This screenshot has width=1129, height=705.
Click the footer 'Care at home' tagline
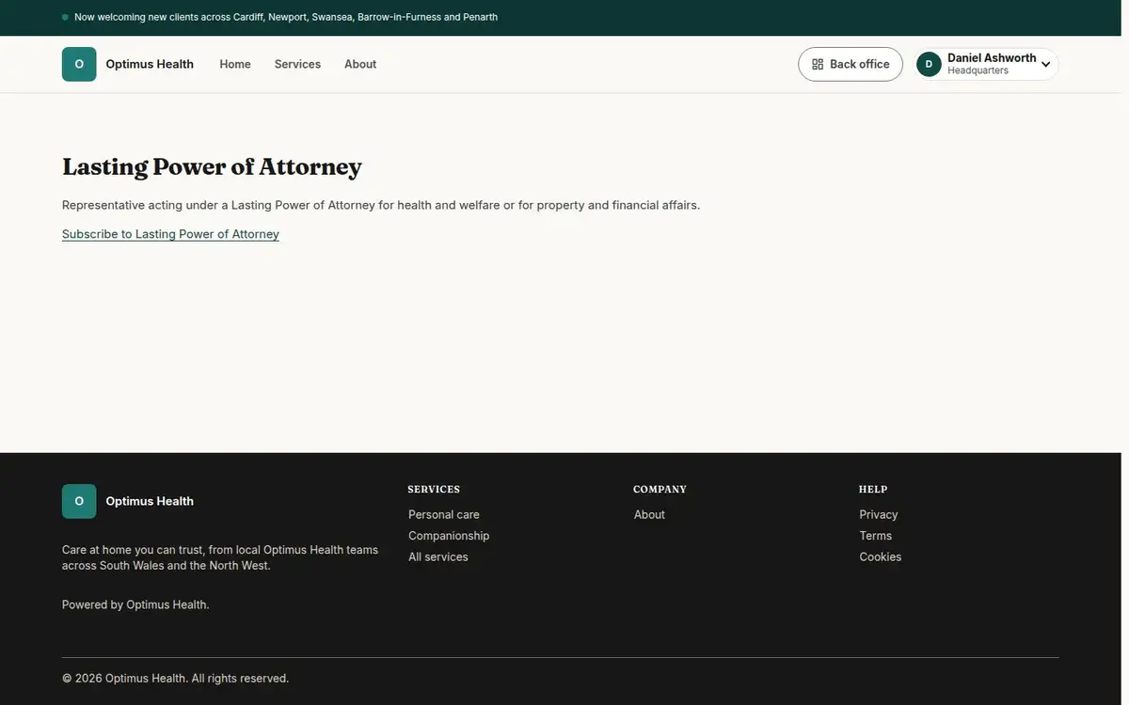click(x=220, y=557)
